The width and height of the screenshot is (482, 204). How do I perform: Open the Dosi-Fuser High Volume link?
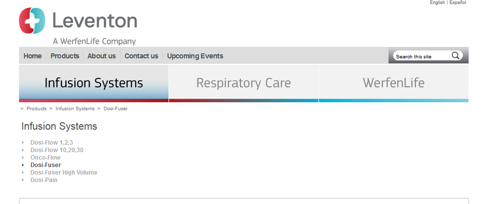point(63,173)
